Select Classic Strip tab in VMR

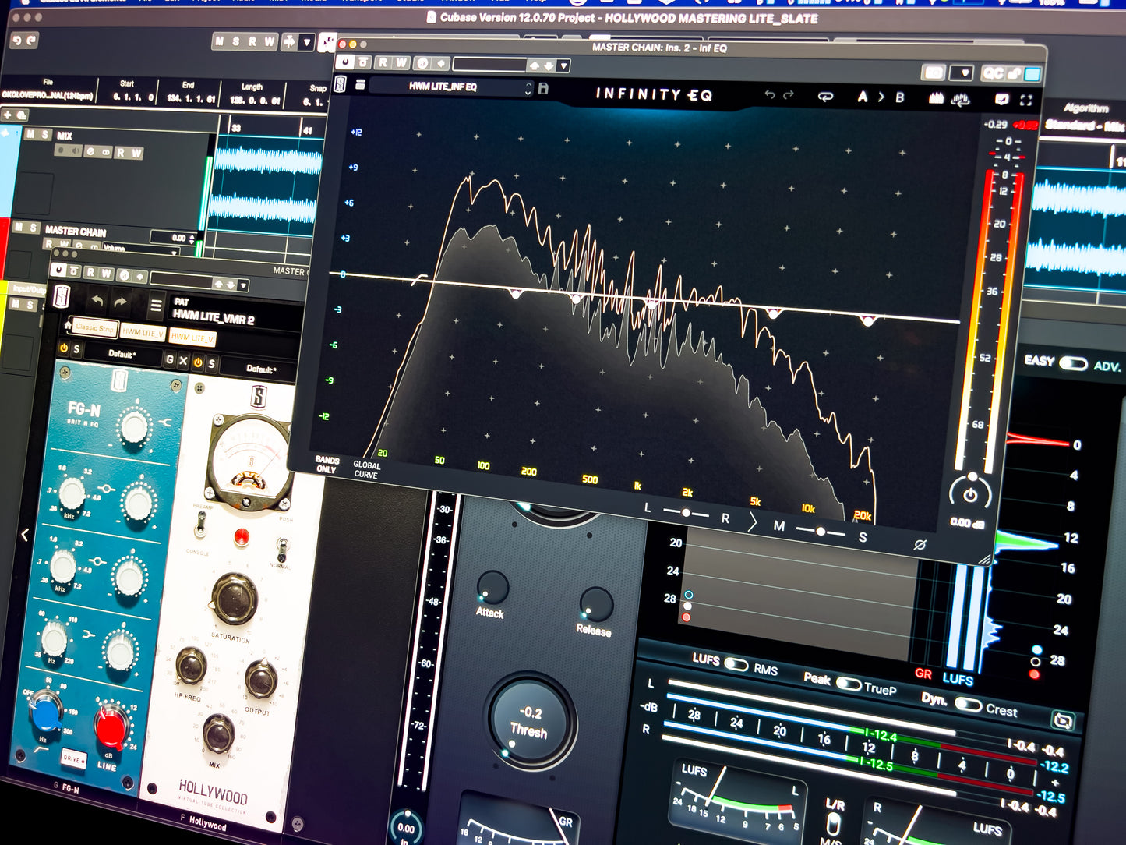pyautogui.click(x=96, y=328)
